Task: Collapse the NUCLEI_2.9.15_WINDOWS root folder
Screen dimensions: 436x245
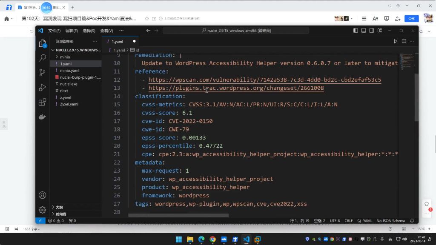Action: point(76,50)
